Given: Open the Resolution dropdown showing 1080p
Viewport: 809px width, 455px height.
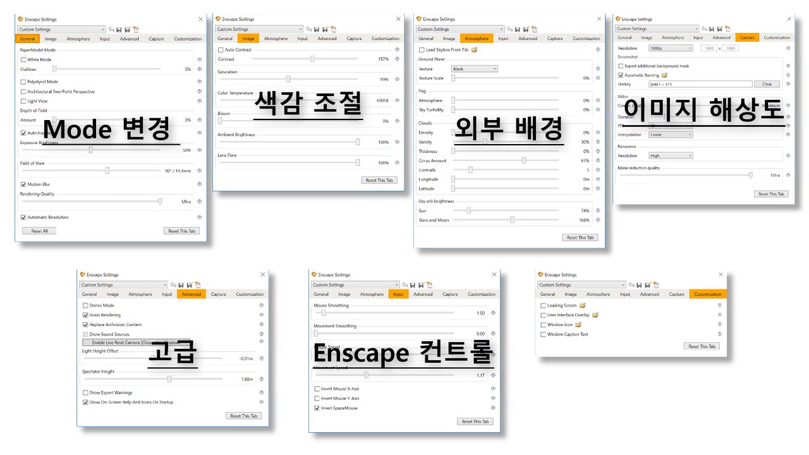Looking at the screenshot, I should [x=671, y=48].
